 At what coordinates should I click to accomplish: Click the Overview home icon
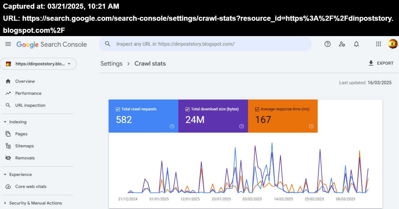pos(8,81)
